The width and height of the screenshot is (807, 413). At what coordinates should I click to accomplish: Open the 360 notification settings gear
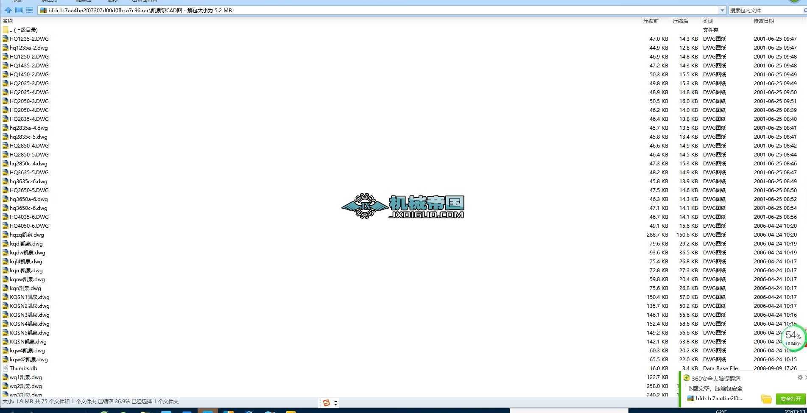coord(800,377)
